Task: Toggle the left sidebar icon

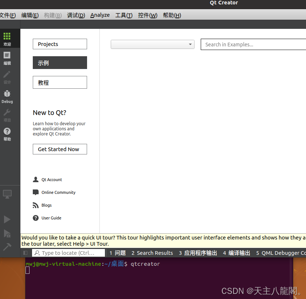Action: point(25,253)
